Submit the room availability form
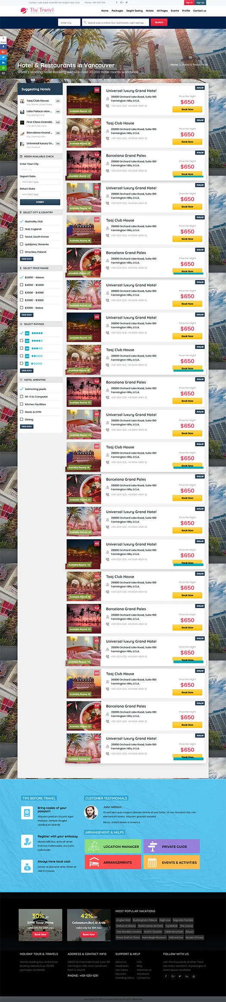 (40, 202)
